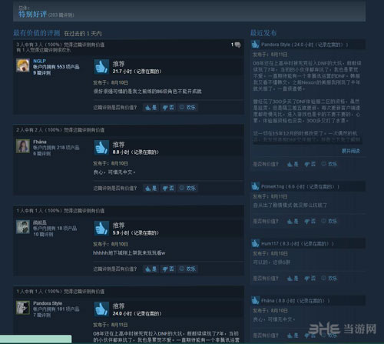Vote 是 (yes) on the 5.9 hour review

click(151, 269)
